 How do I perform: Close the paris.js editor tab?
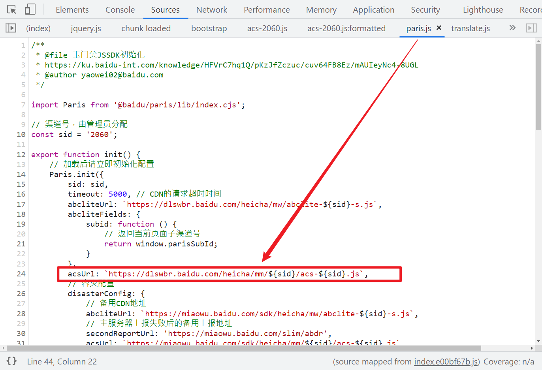pos(438,28)
